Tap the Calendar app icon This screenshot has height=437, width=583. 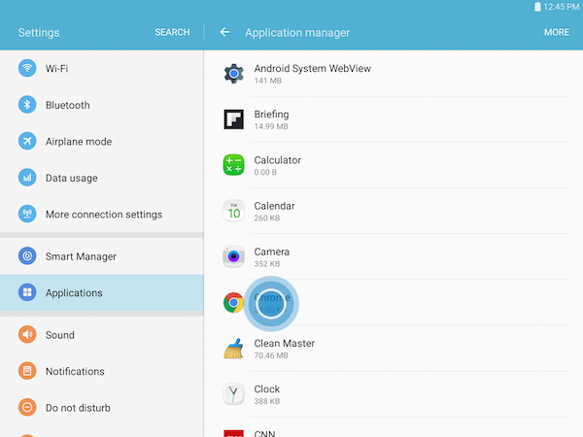pos(233,211)
